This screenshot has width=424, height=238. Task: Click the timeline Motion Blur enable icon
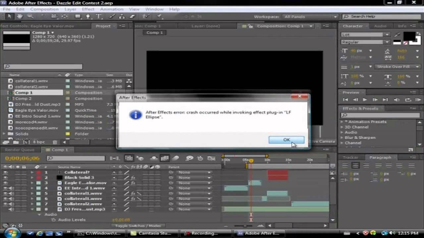(176, 158)
